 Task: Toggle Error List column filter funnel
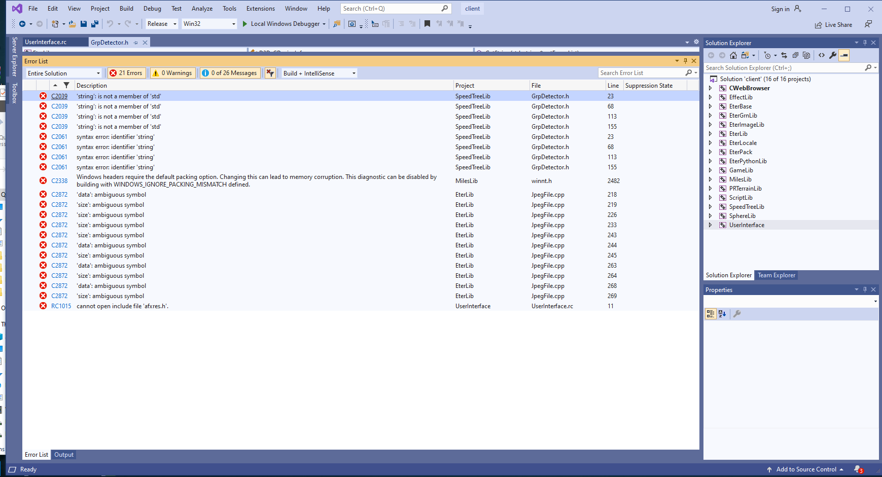coord(66,85)
